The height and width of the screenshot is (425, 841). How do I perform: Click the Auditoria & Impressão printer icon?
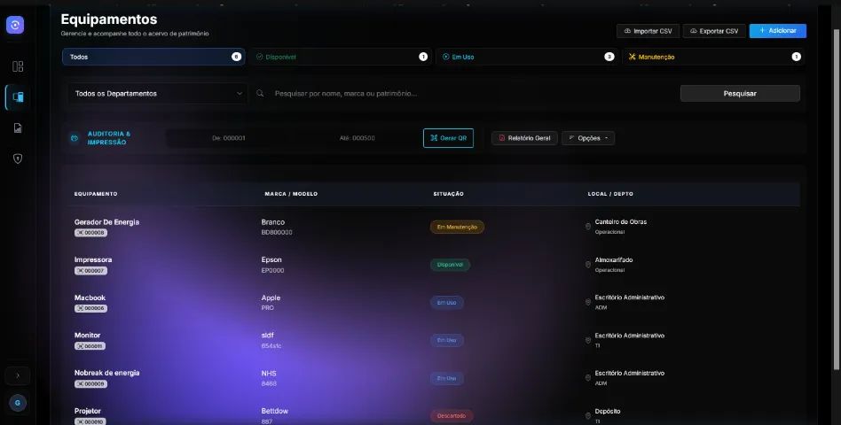click(x=75, y=138)
